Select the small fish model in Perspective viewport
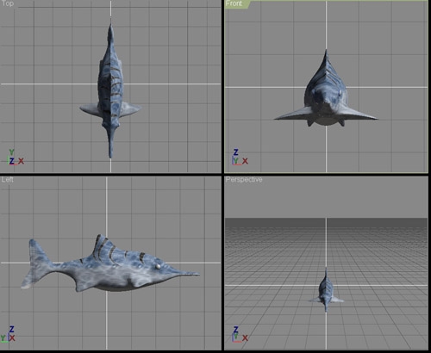The image size is (431, 353). [x=326, y=290]
